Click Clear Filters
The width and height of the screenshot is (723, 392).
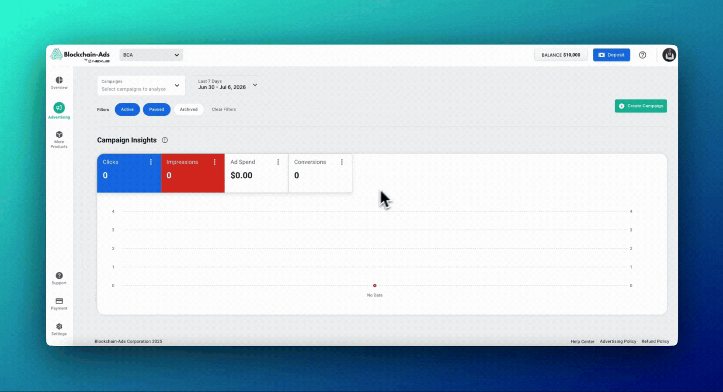click(x=224, y=110)
